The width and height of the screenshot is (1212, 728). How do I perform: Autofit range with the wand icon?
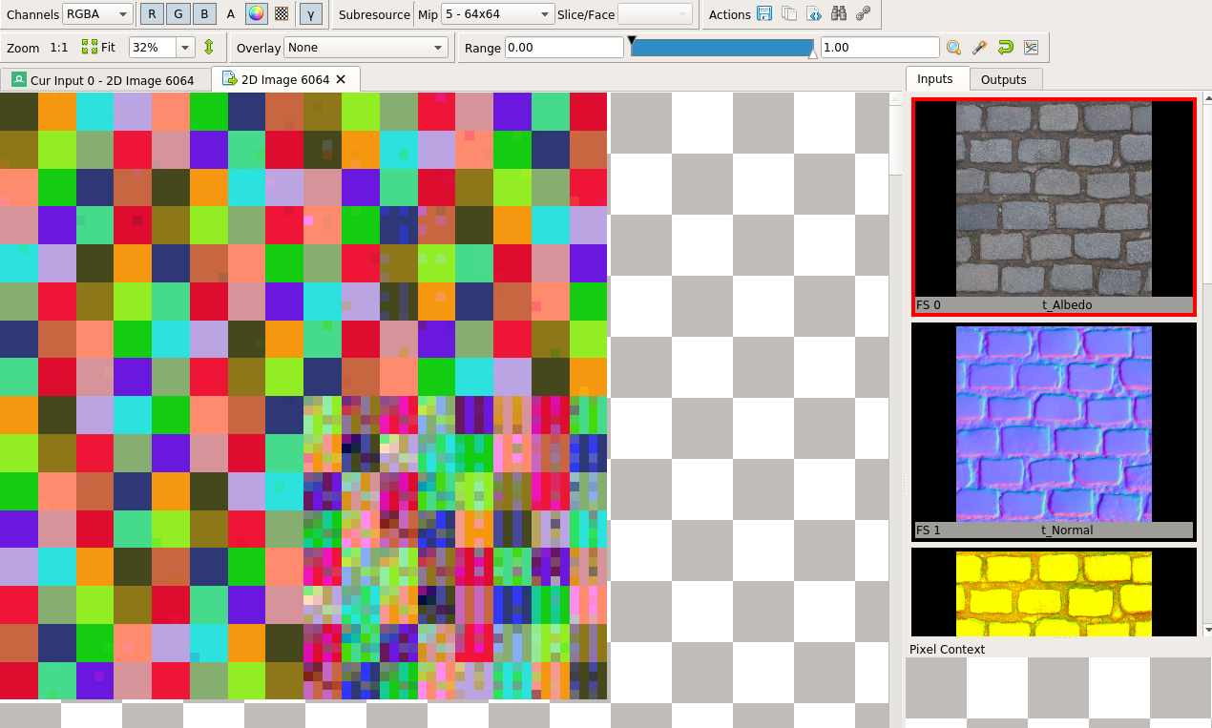[979, 48]
